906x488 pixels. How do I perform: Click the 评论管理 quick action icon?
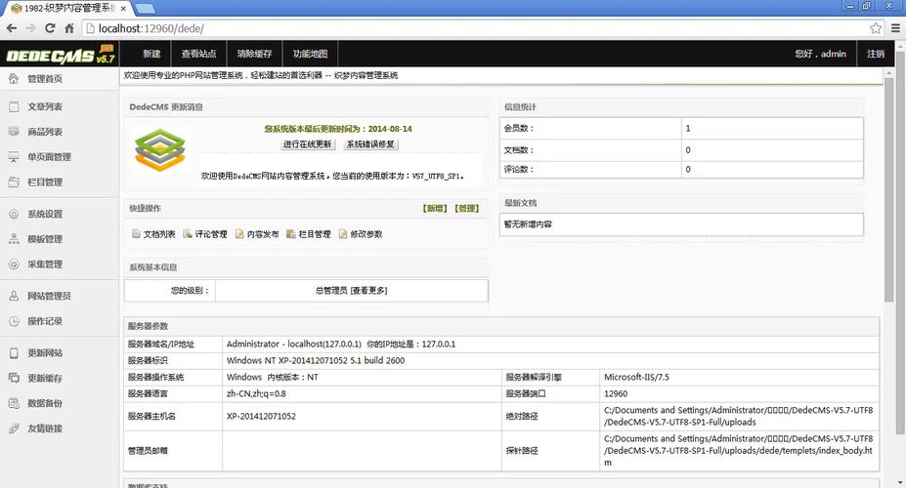tap(188, 233)
